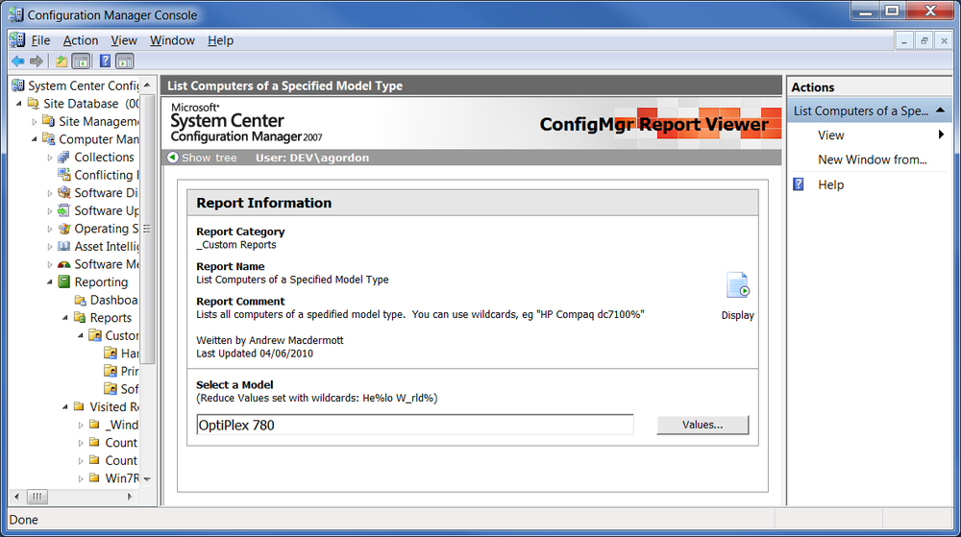
Task: Click the Forward arrow toolbar icon
Action: 37,61
